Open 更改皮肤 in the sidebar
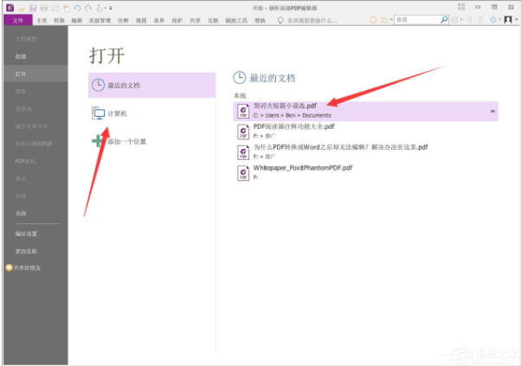 tap(26, 251)
